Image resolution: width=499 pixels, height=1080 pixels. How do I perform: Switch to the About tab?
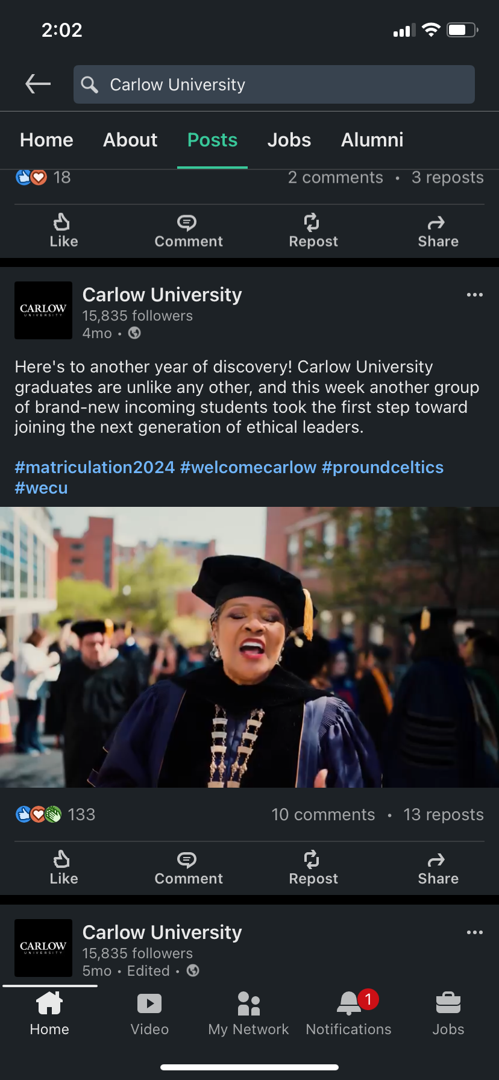coord(130,140)
